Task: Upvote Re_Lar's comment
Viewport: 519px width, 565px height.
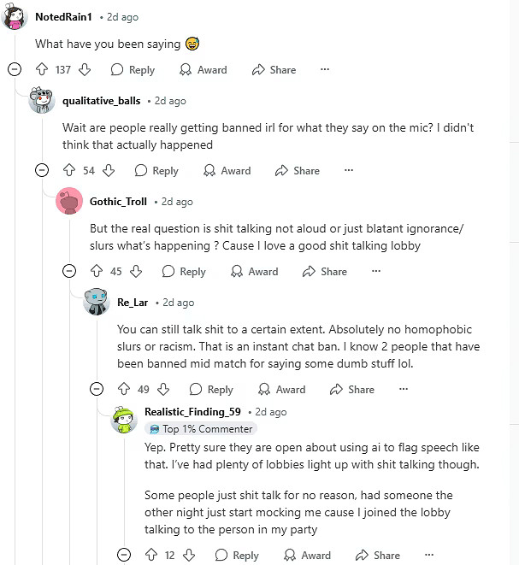Action: 124,390
